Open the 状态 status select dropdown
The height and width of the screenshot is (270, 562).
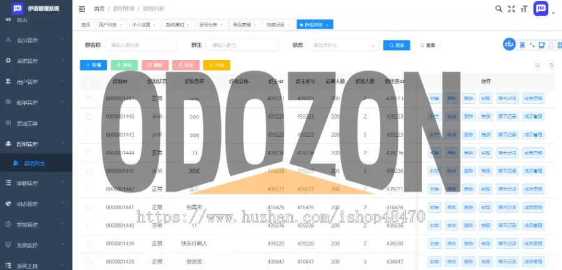(x=343, y=45)
